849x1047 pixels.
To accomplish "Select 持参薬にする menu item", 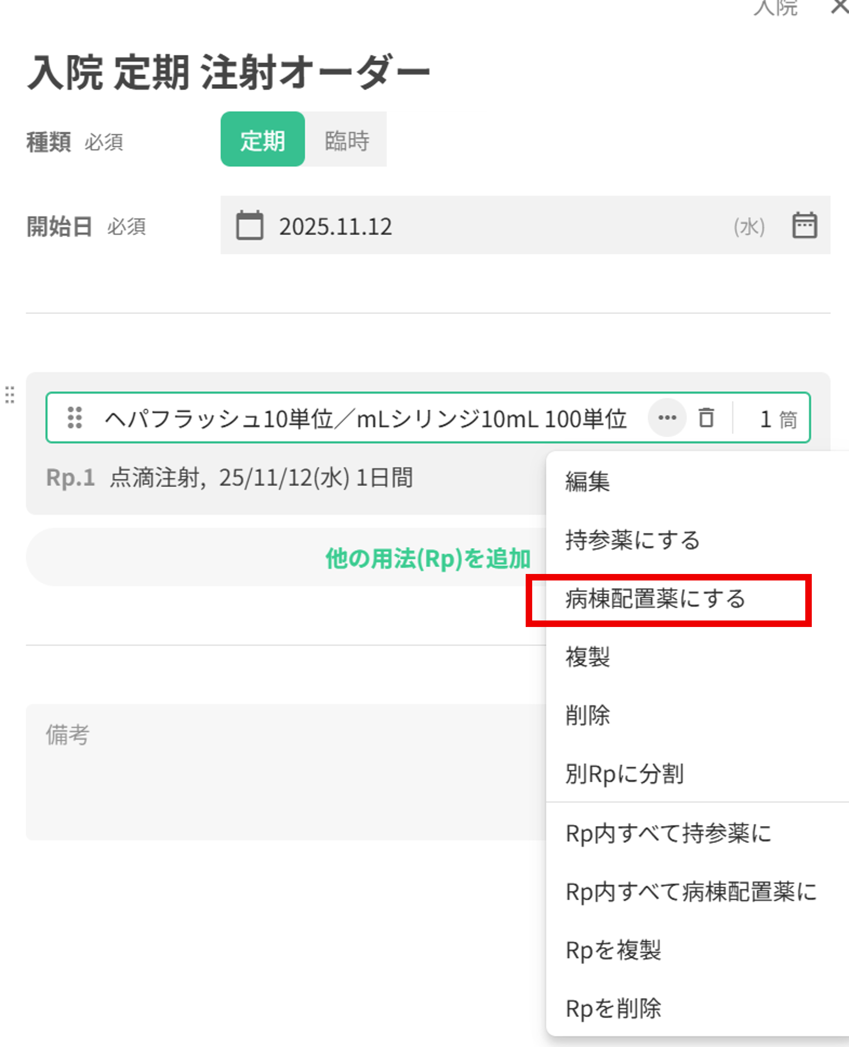I will [632, 540].
